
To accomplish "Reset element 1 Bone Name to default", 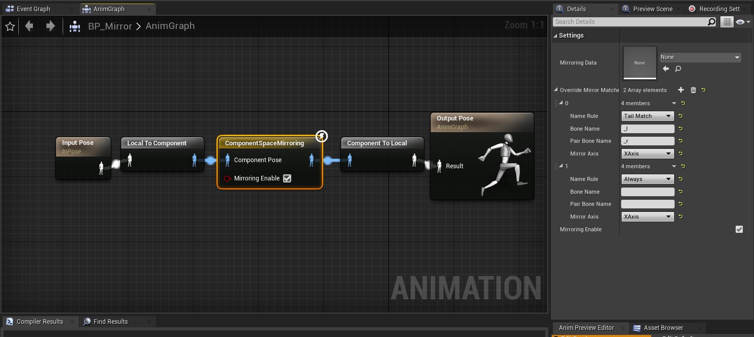I will [680, 192].
